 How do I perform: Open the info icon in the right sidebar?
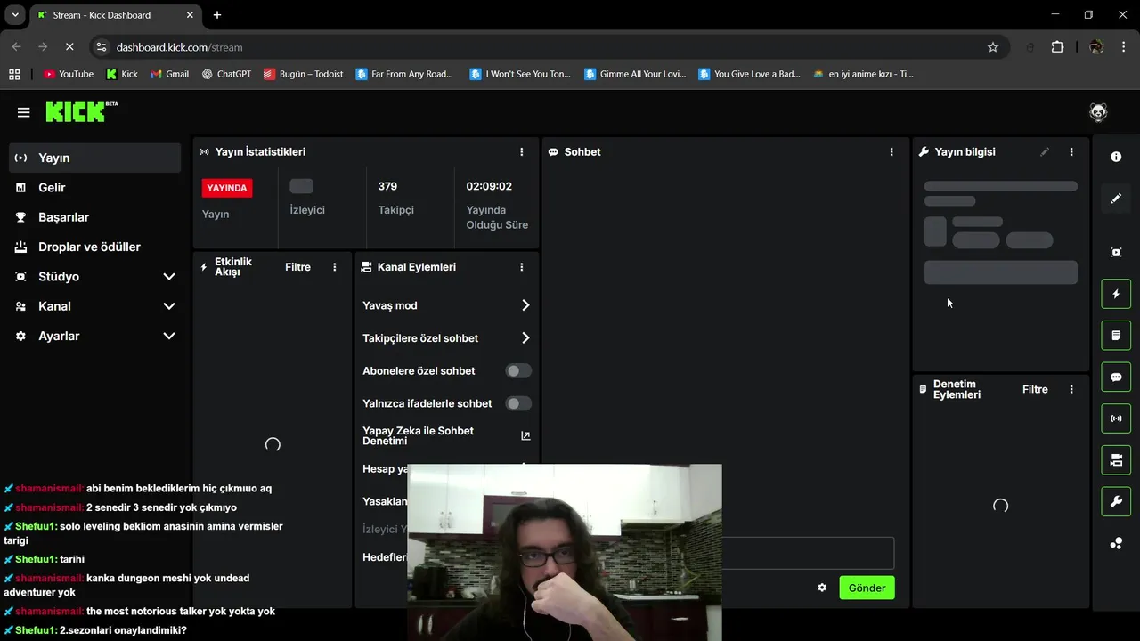click(1116, 157)
